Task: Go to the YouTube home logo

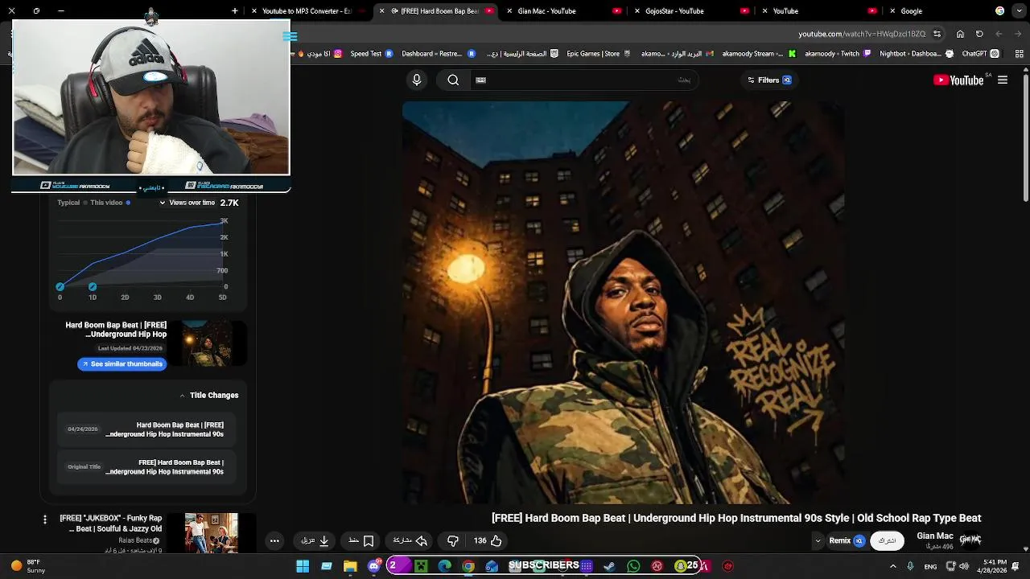Action: click(958, 80)
